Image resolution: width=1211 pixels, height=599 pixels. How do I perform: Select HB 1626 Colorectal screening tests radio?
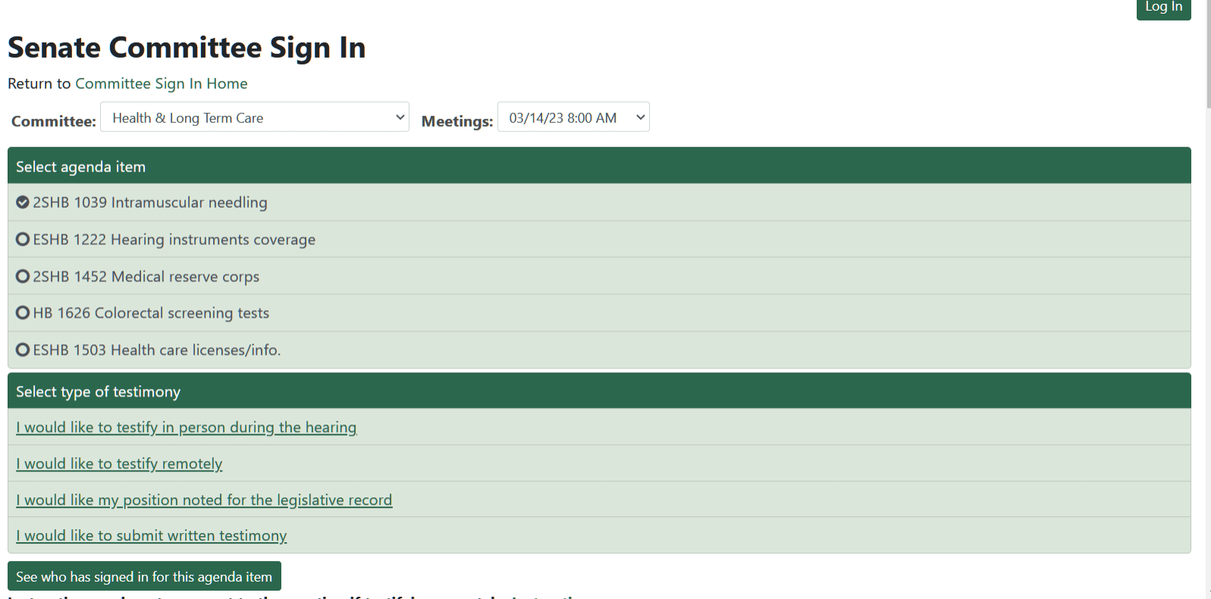click(x=23, y=313)
